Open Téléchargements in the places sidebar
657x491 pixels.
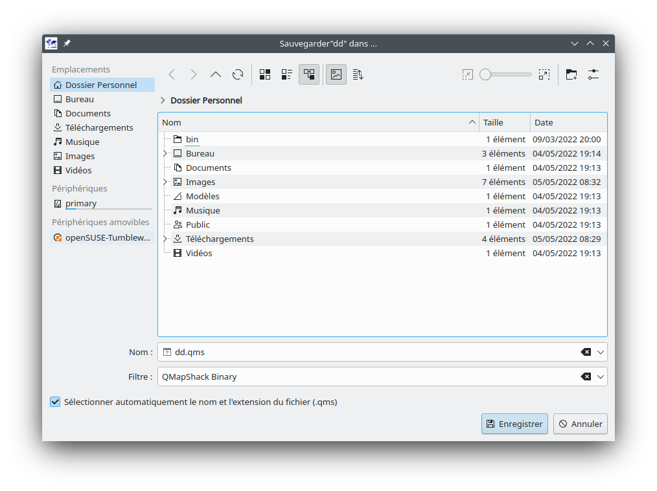(x=102, y=127)
